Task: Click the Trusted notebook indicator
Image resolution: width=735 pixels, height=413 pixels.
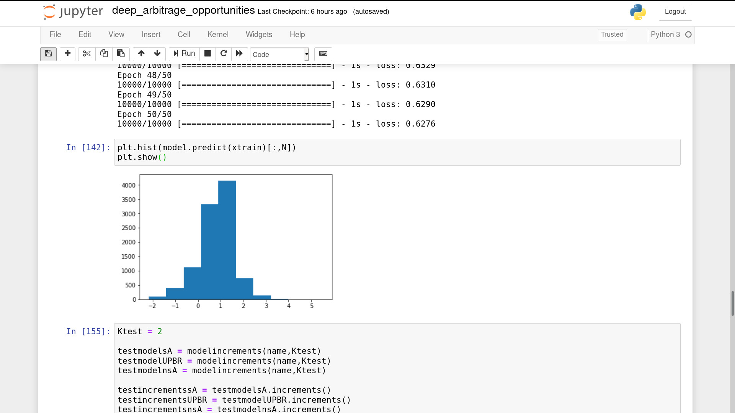Action: [612, 35]
